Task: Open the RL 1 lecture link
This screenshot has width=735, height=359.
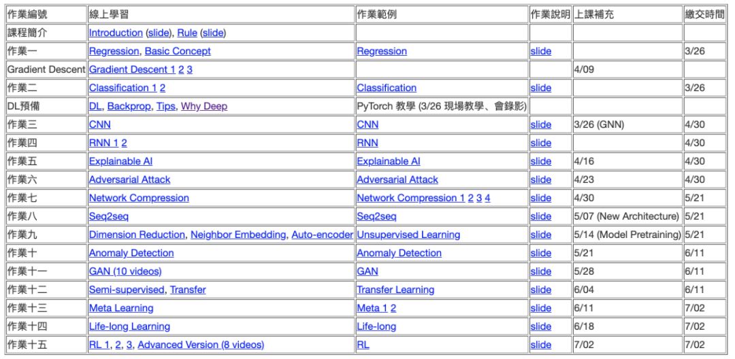Action: pyautogui.click(x=99, y=345)
